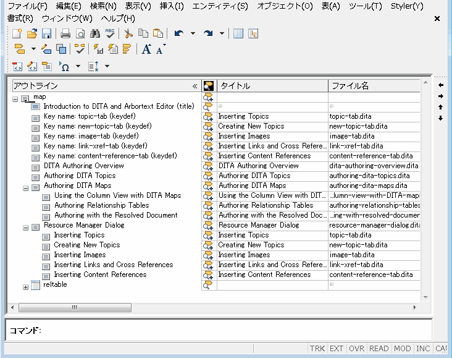
Task: Collapse the Authoring DITA Maps branch
Action: click(26, 188)
